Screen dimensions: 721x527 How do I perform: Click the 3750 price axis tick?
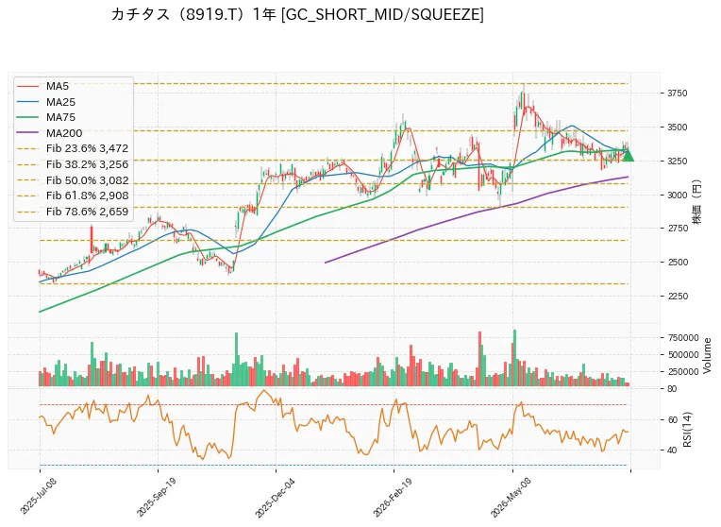click(x=678, y=93)
